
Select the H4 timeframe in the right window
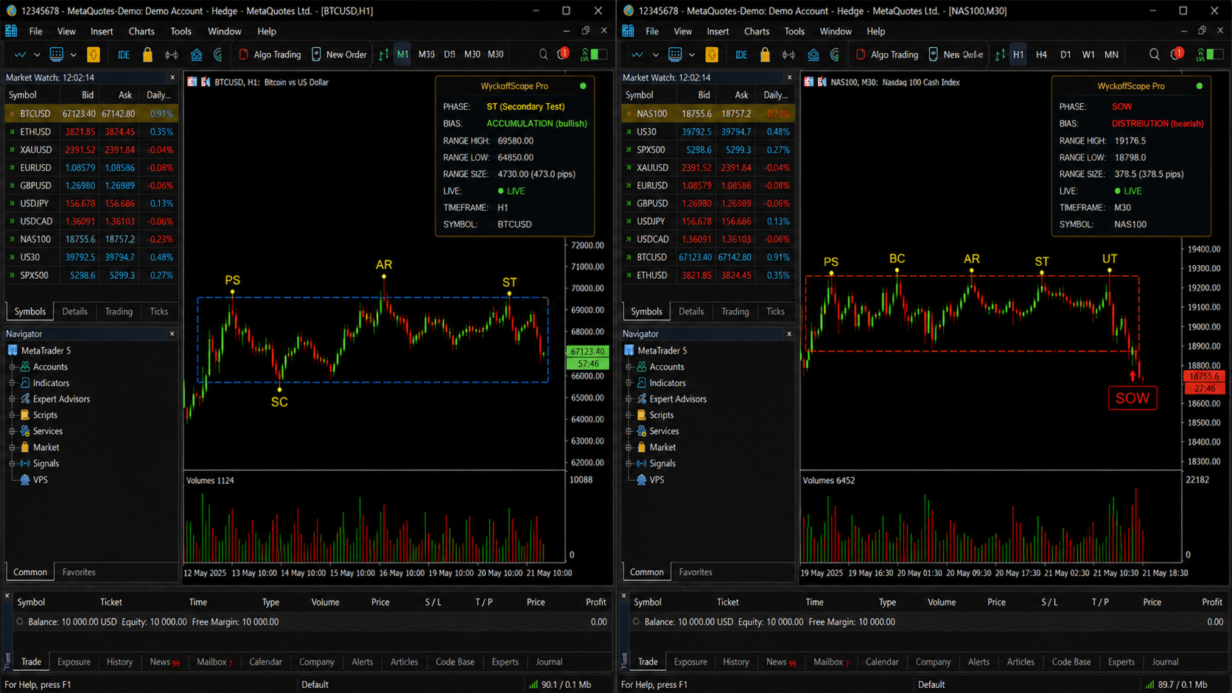tap(1041, 54)
